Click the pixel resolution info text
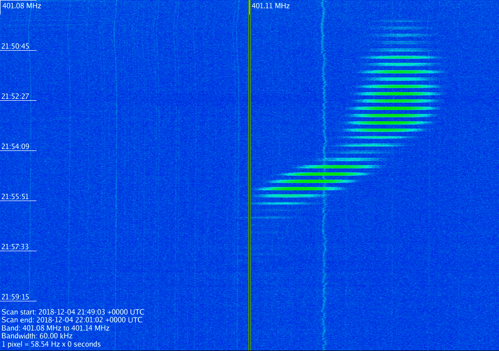This screenshot has width=499, height=351. (x=51, y=344)
